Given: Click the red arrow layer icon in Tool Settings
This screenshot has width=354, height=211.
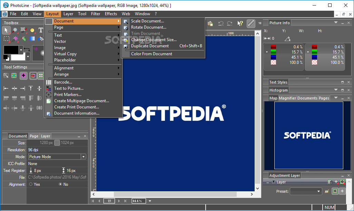Looking at the screenshot, I should pyautogui.click(x=33, y=75).
